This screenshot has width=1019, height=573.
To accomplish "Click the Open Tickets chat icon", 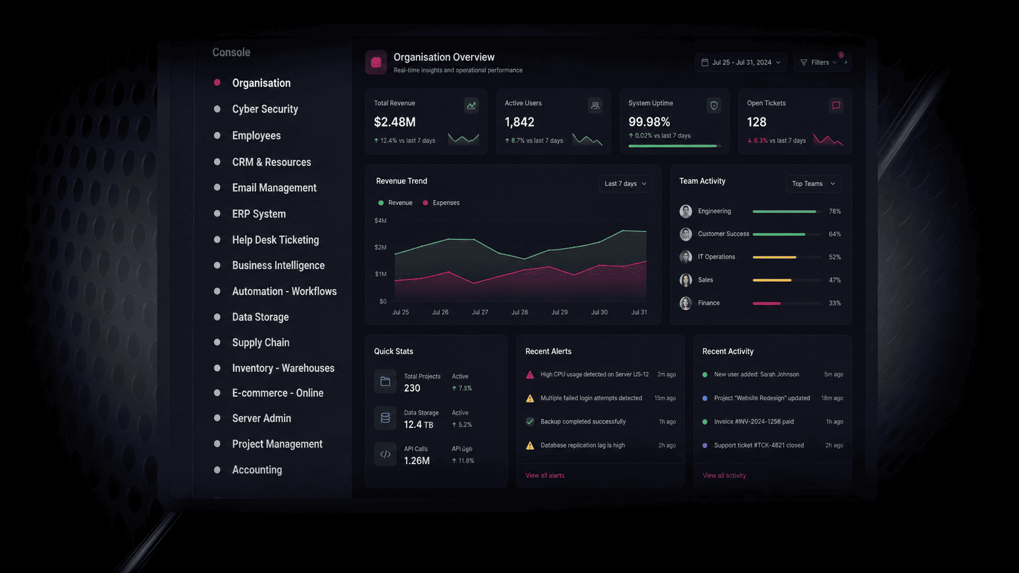I will coord(836,105).
